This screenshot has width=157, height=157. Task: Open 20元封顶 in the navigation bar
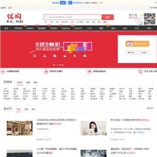(x=78, y=28)
